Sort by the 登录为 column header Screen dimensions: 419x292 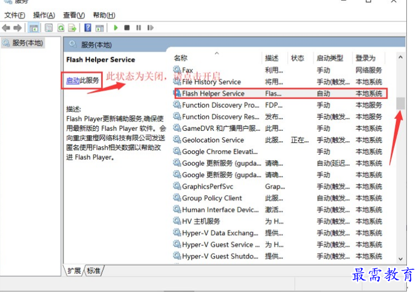(x=365, y=58)
